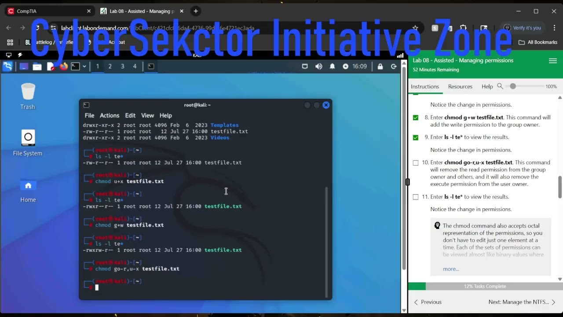Close the root@kali terminal window

click(326, 105)
